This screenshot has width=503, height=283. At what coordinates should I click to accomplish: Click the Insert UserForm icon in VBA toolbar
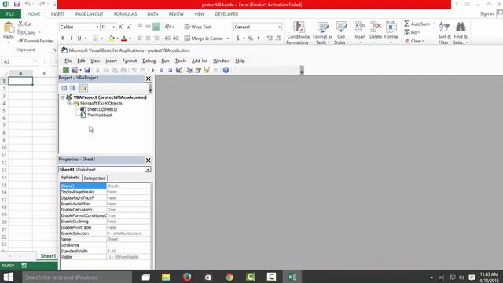tap(75, 70)
